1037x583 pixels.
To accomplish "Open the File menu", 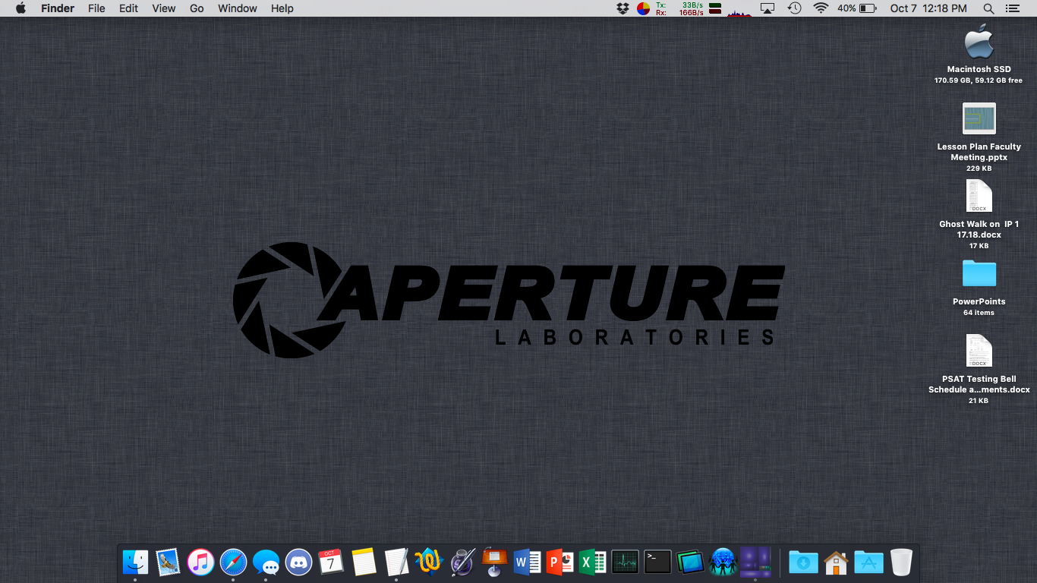I will pos(96,8).
